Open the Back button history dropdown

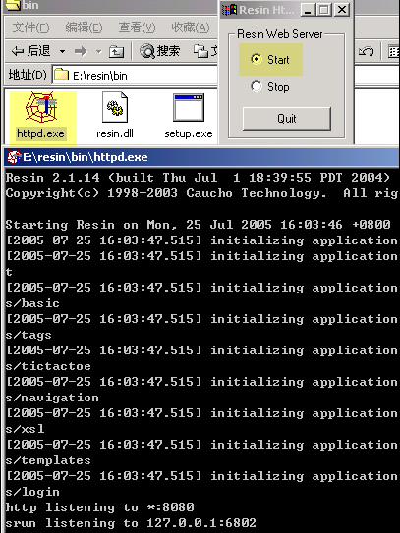(62, 52)
